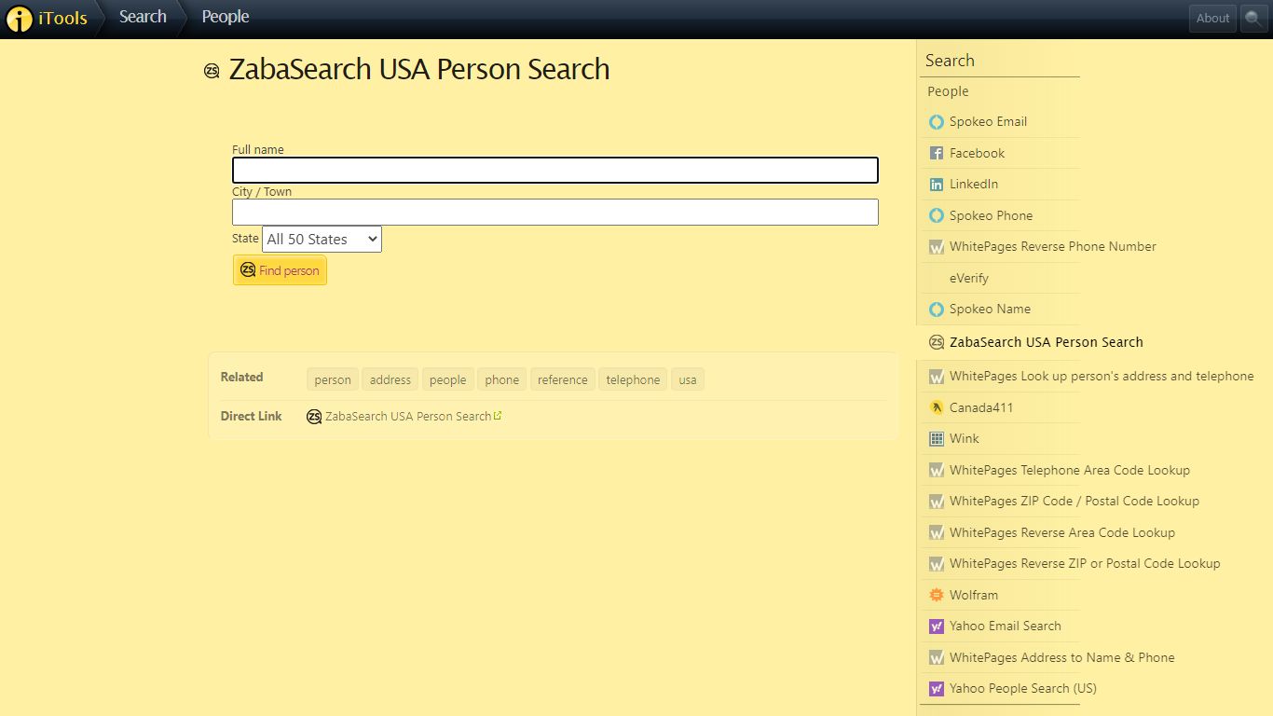The width and height of the screenshot is (1273, 716).
Task: Open the People breadcrumb in top bar
Action: coord(226,17)
